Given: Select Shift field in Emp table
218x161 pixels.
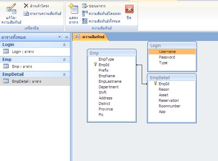Looking at the screenshot, I should coord(102,92).
